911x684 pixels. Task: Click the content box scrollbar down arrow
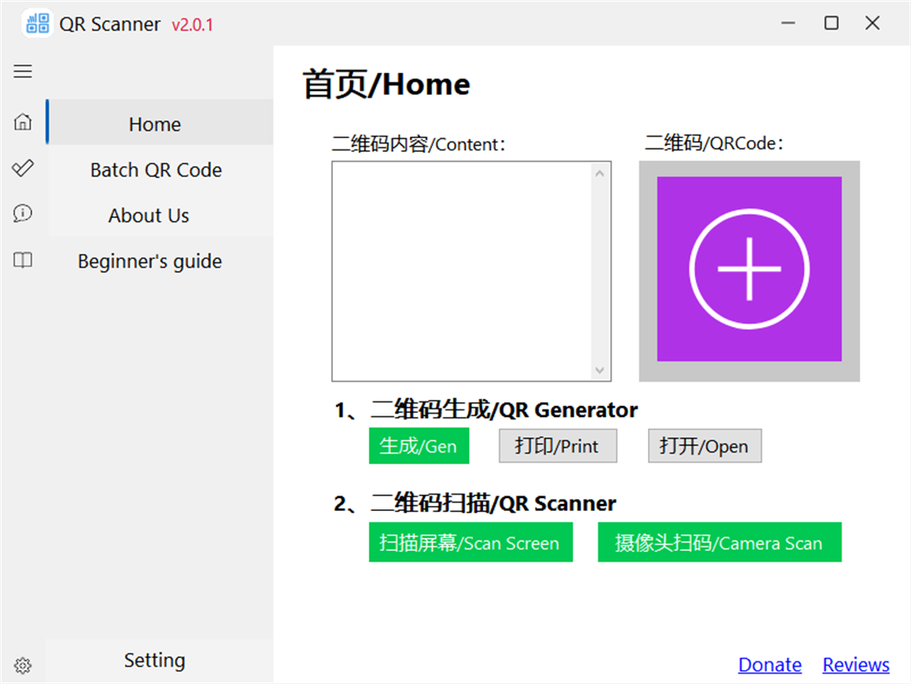point(600,371)
